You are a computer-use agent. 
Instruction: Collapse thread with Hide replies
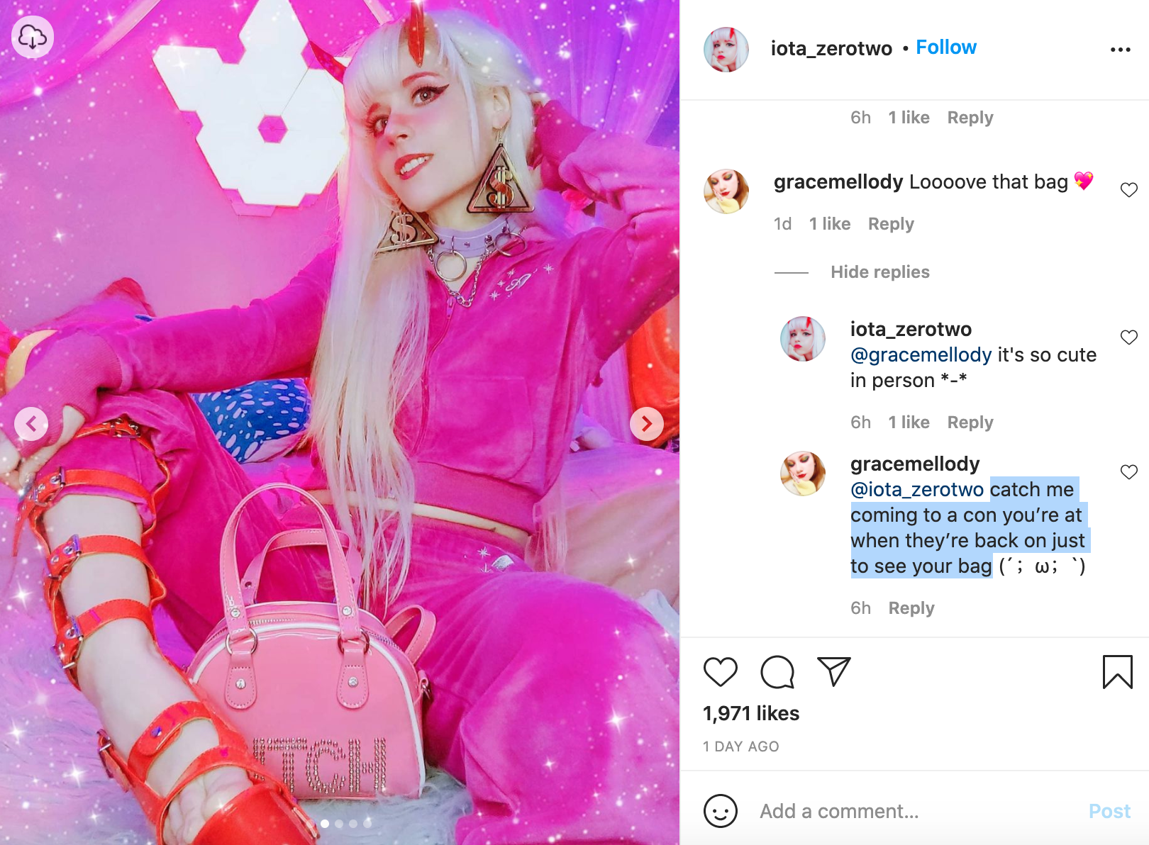pos(880,272)
